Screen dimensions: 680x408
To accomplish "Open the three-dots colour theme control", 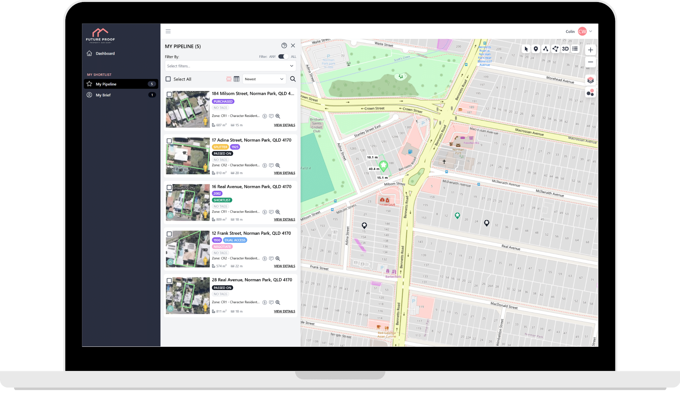I will pos(591,92).
